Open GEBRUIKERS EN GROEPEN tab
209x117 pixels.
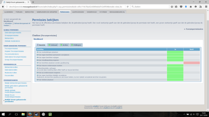point(47,12)
